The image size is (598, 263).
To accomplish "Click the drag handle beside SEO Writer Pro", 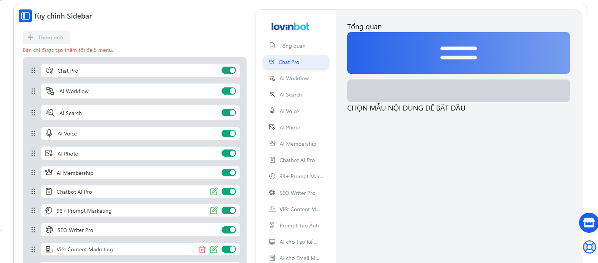I will (33, 230).
